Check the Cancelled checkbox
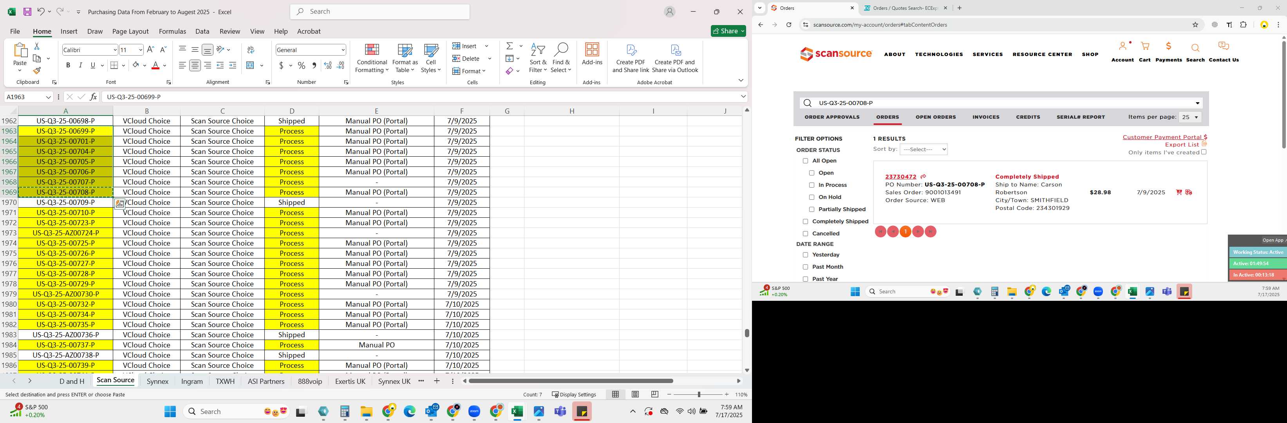 coord(805,234)
